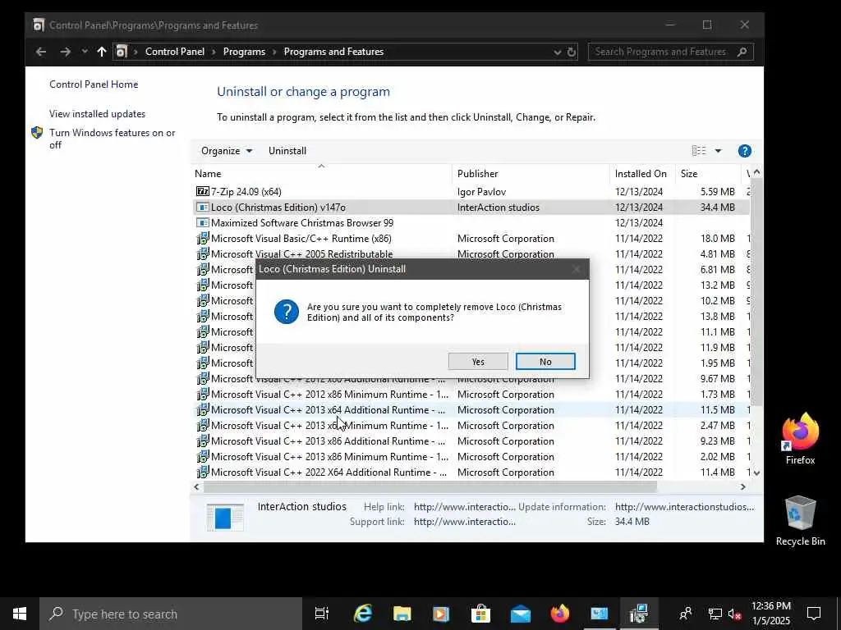Cancel uninstall with the No button
Image resolution: width=841 pixels, height=630 pixels.
coord(545,362)
